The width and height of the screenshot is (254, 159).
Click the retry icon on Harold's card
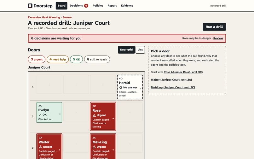point(120,88)
